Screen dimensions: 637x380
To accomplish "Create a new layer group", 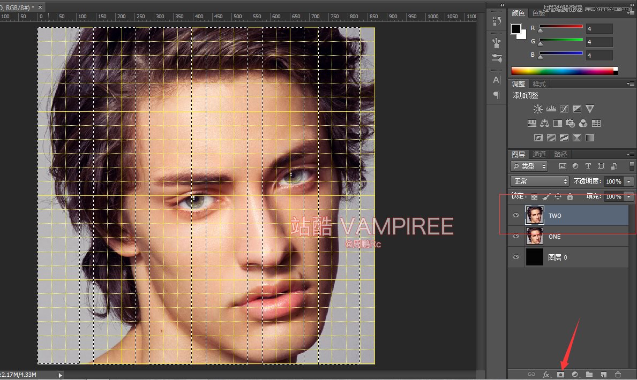I will point(589,374).
